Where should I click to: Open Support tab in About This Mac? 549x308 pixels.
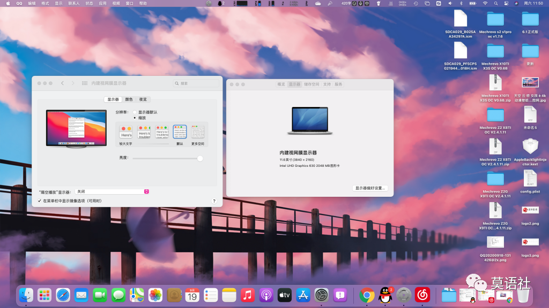tap(327, 84)
